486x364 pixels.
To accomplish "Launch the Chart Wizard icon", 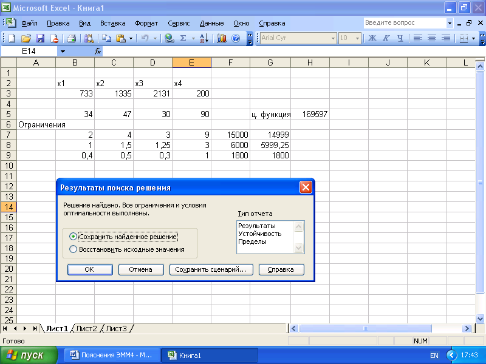I will click(x=222, y=38).
